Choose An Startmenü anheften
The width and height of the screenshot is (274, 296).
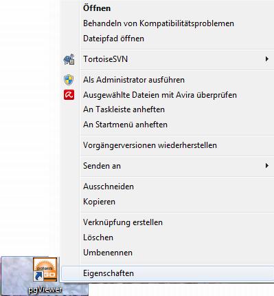tap(125, 125)
